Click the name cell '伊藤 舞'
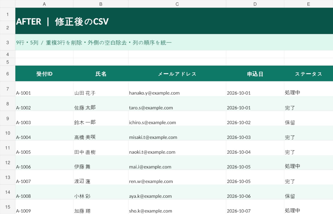 pos(101,162)
